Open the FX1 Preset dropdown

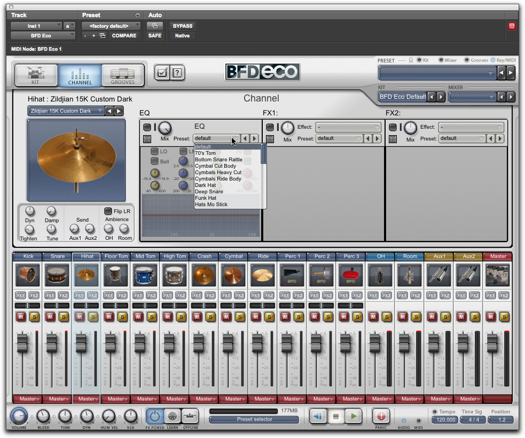coord(339,138)
